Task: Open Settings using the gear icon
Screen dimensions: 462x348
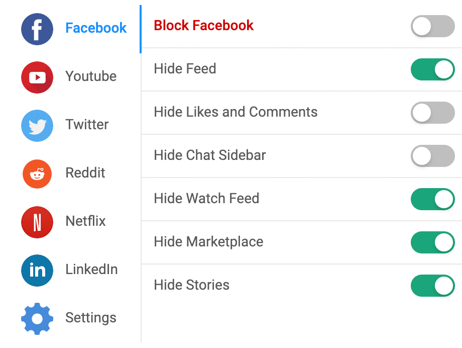Action: (37, 318)
